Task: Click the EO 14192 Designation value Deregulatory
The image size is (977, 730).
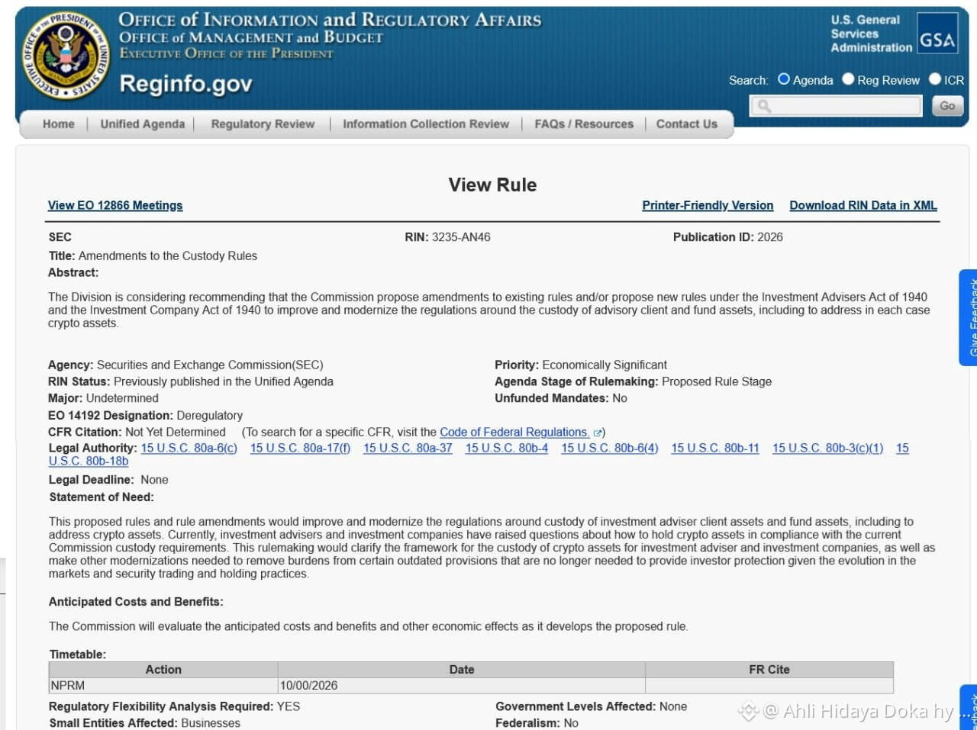Action: pos(209,416)
